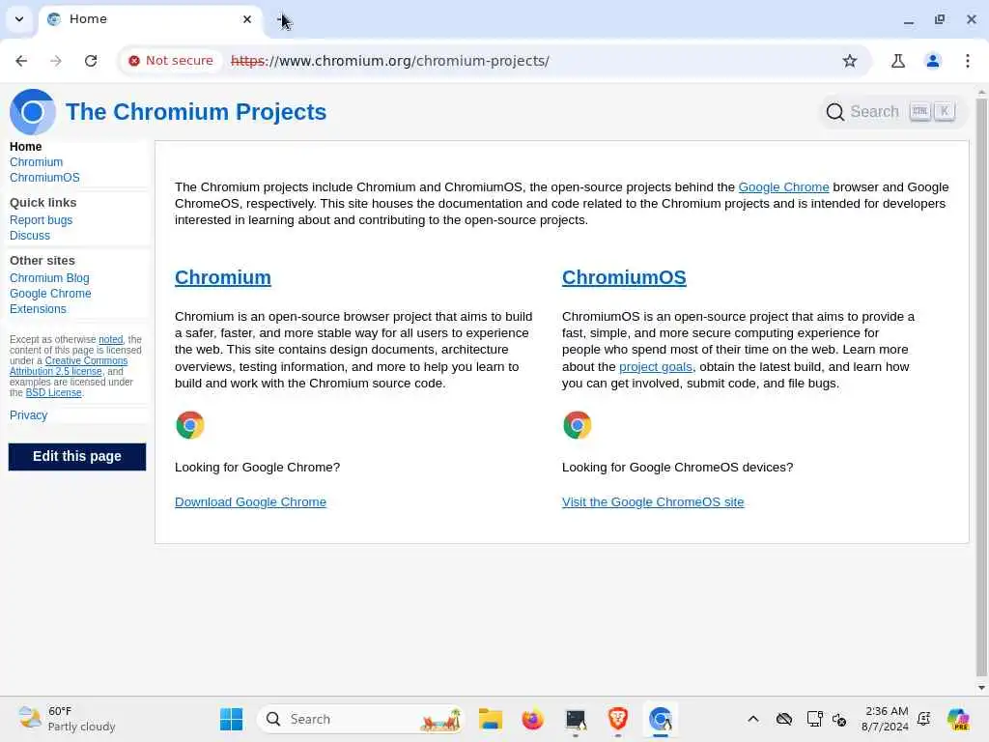Select Home in the sidebar
The width and height of the screenshot is (989, 742).
25,147
